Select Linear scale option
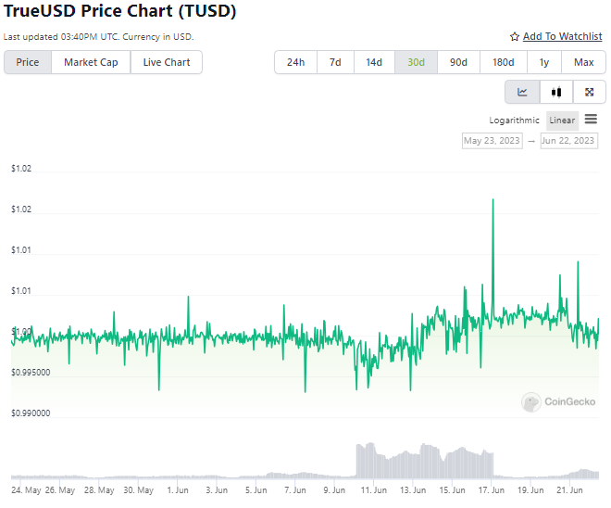 pyautogui.click(x=562, y=121)
